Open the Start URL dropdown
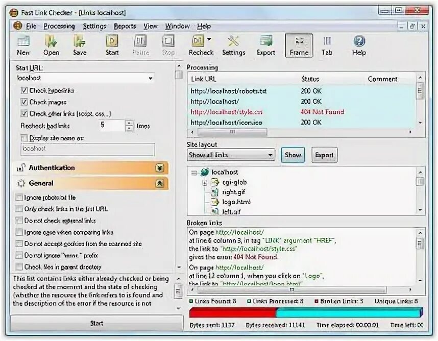This screenshot has height=341, width=438. 151,78
